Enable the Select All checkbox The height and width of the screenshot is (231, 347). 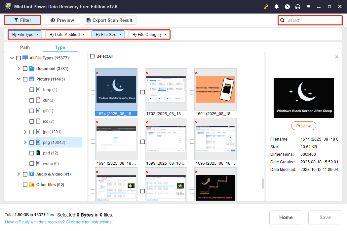92,56
